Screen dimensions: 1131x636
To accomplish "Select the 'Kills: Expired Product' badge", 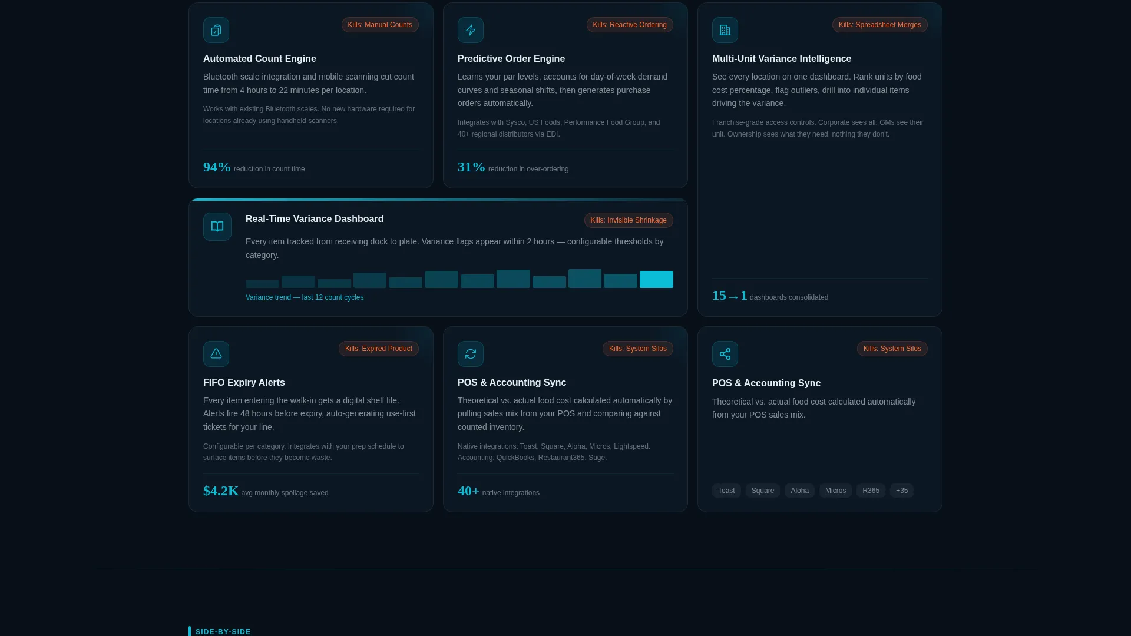I will click(x=379, y=349).
